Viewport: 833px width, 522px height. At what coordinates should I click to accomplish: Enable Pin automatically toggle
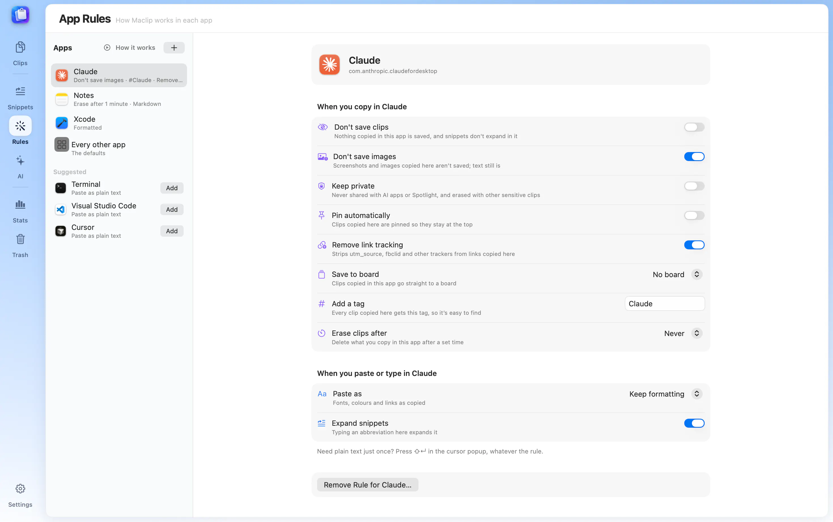pyautogui.click(x=694, y=215)
